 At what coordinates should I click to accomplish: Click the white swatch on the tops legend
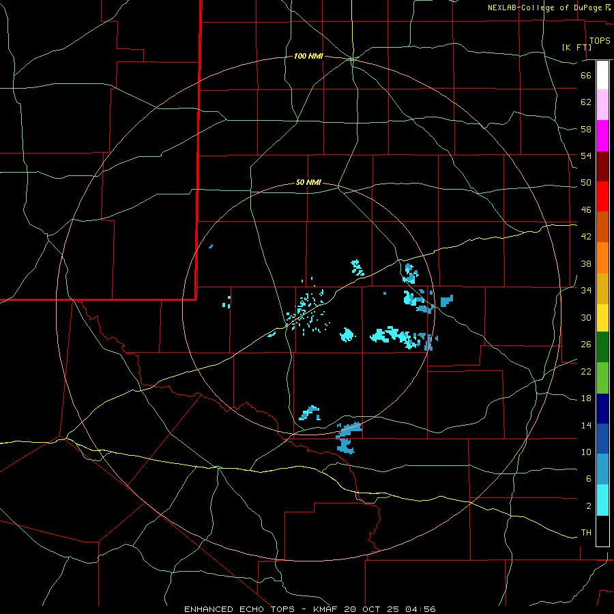pos(602,75)
